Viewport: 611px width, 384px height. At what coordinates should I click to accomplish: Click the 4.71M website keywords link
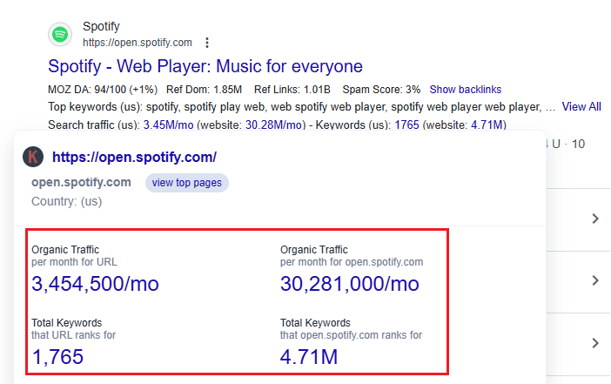[x=487, y=125]
